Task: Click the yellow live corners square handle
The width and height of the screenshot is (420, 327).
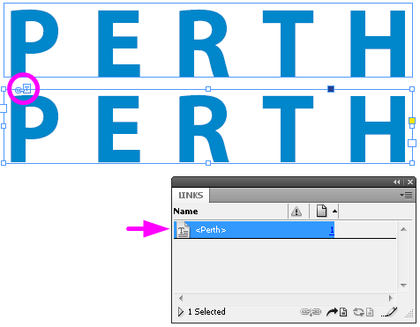Action: point(412,121)
